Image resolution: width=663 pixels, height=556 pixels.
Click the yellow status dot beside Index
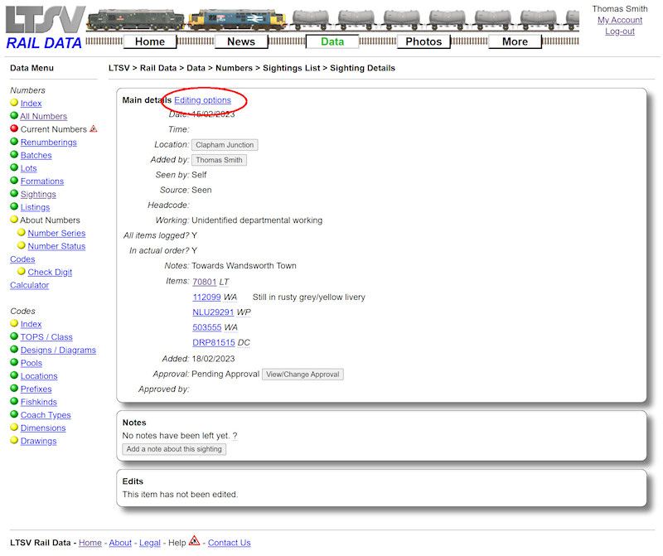(14, 103)
